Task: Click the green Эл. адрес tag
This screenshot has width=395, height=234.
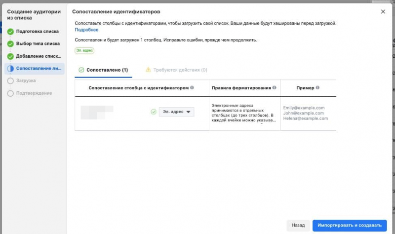Action: (x=84, y=51)
